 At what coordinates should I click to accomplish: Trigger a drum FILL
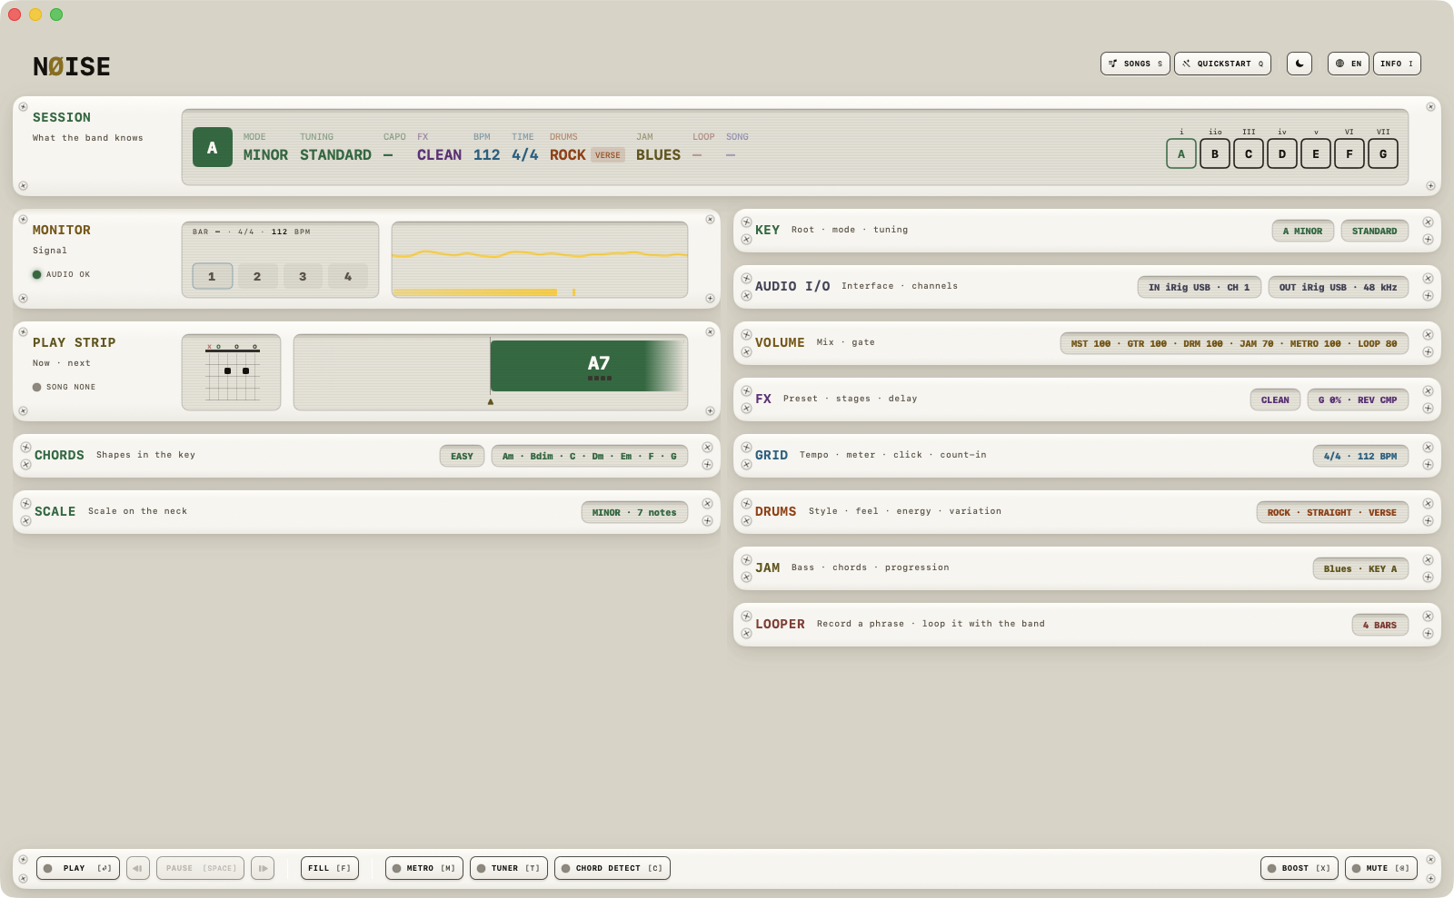tap(330, 868)
